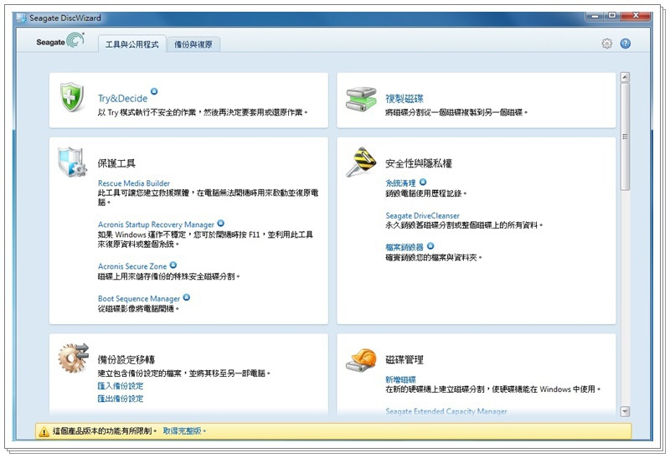Open Boot Sequence Manager link
Viewport: 670px width, 458px height.
pyautogui.click(x=139, y=298)
